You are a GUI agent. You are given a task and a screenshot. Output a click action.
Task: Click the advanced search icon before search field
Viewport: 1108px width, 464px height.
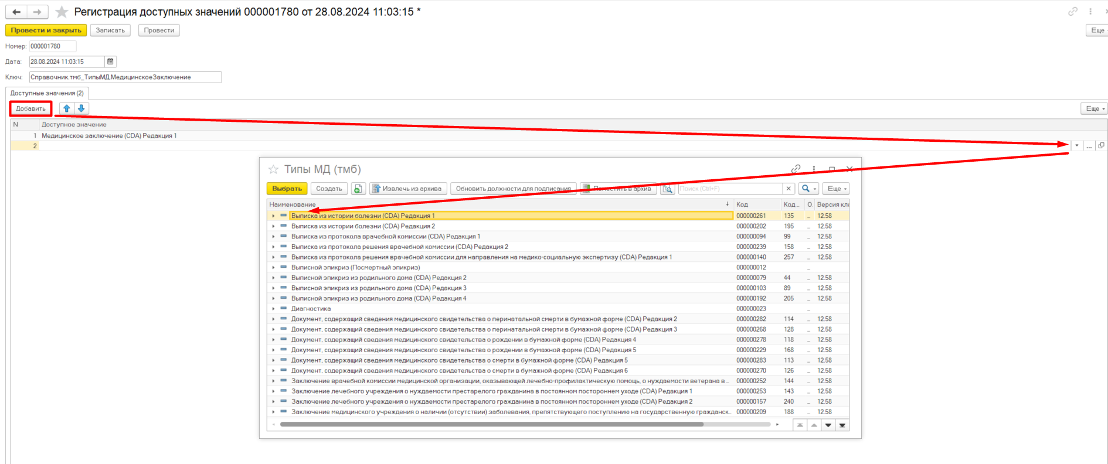(667, 189)
